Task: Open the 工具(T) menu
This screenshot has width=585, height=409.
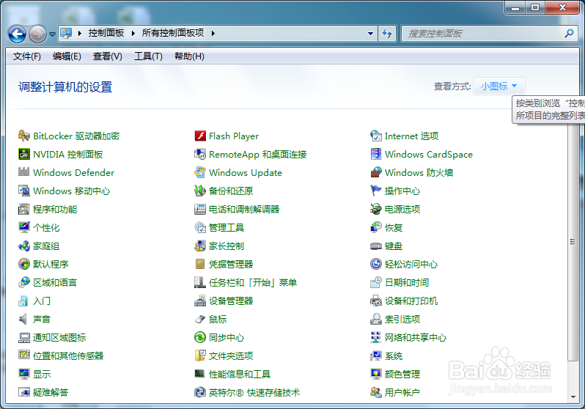Action: point(148,56)
